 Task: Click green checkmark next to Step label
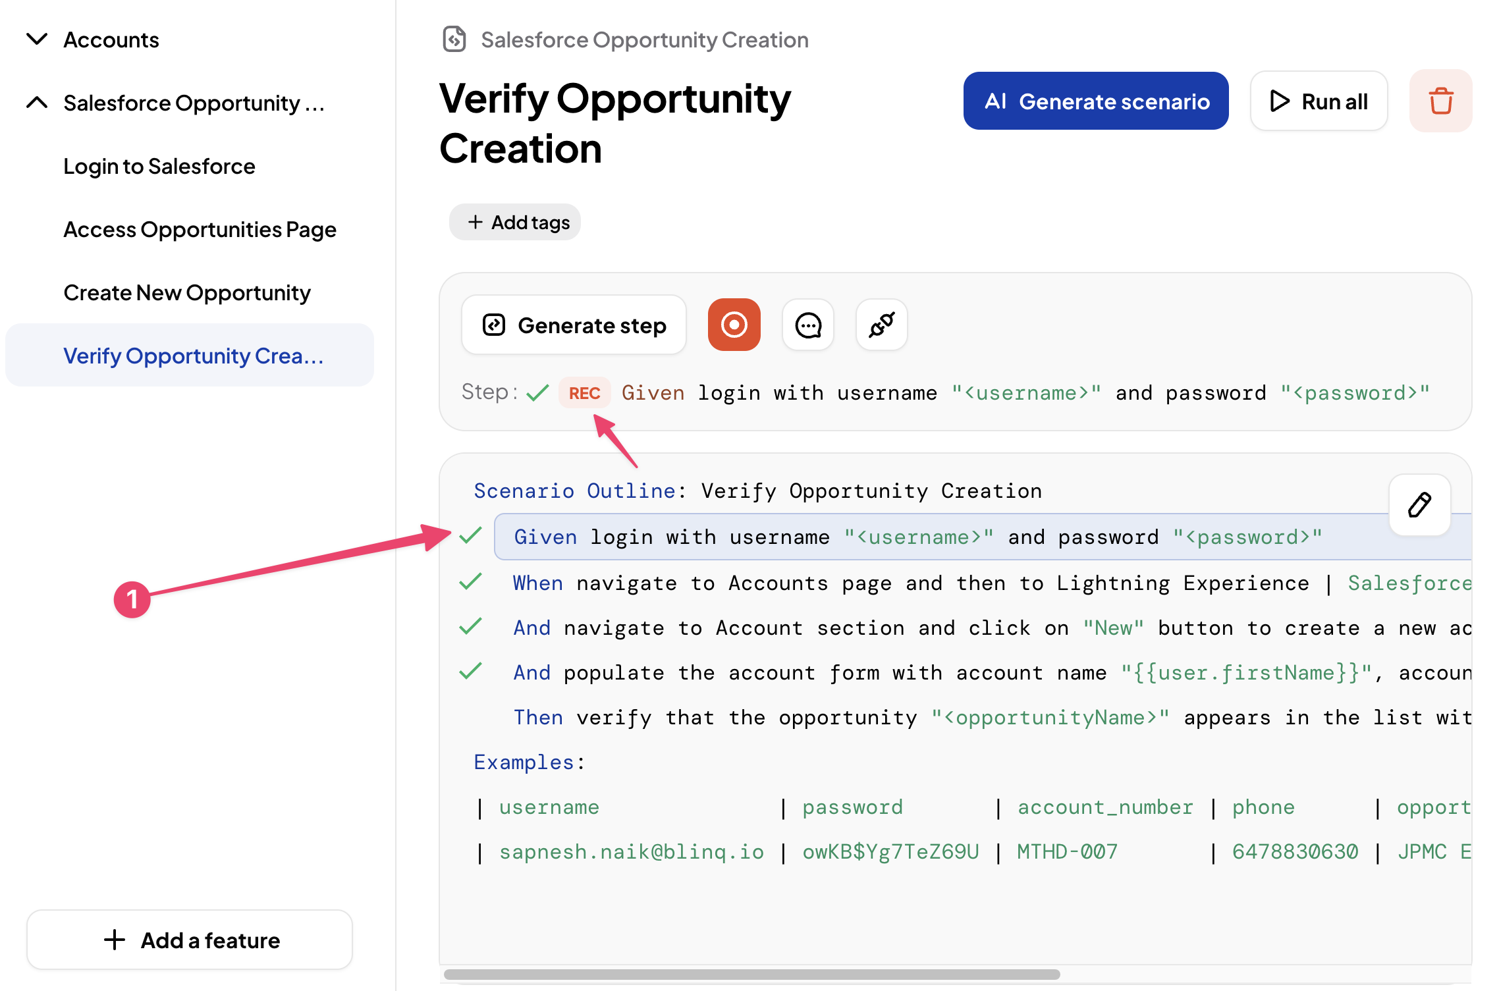tap(537, 393)
